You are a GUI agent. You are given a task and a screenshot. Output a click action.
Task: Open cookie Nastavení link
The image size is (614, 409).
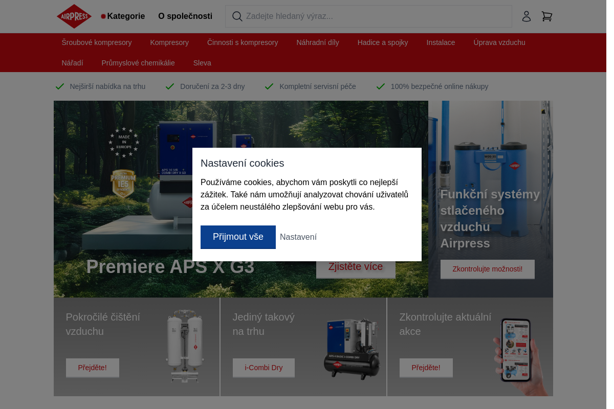(298, 237)
